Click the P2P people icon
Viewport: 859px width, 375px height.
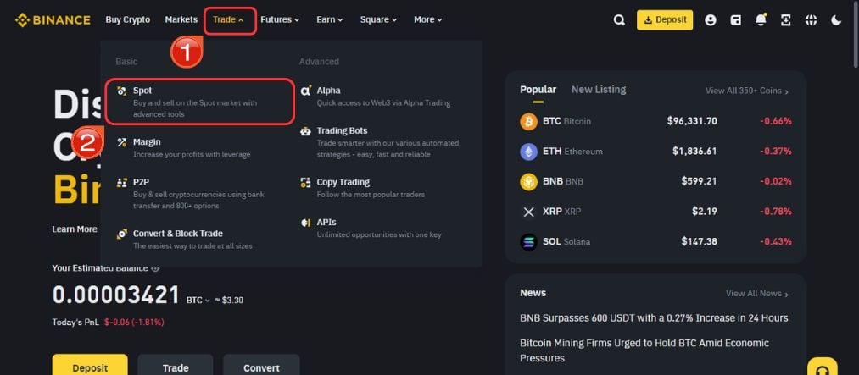click(x=122, y=183)
